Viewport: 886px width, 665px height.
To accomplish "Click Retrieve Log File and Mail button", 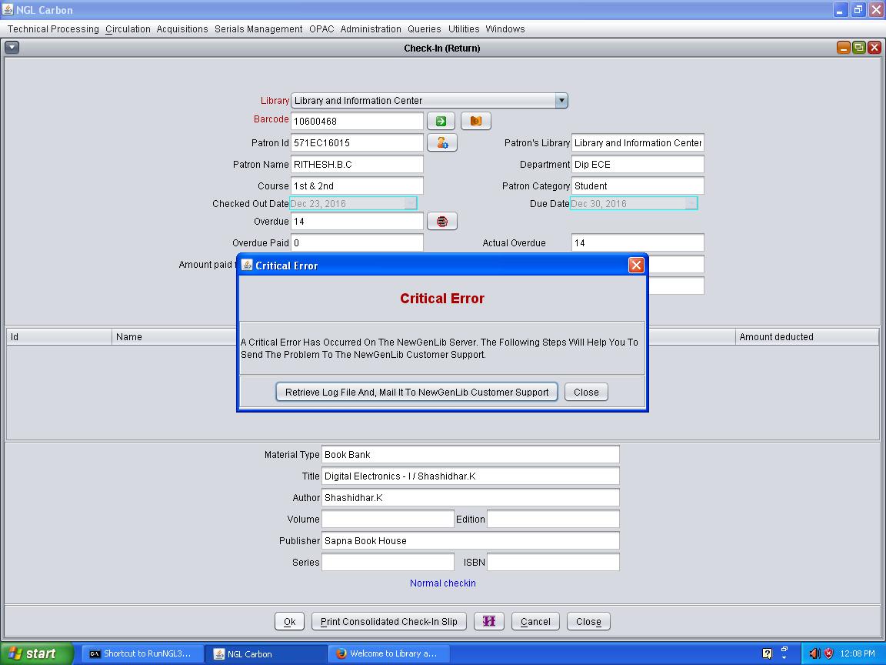I will coord(416,392).
